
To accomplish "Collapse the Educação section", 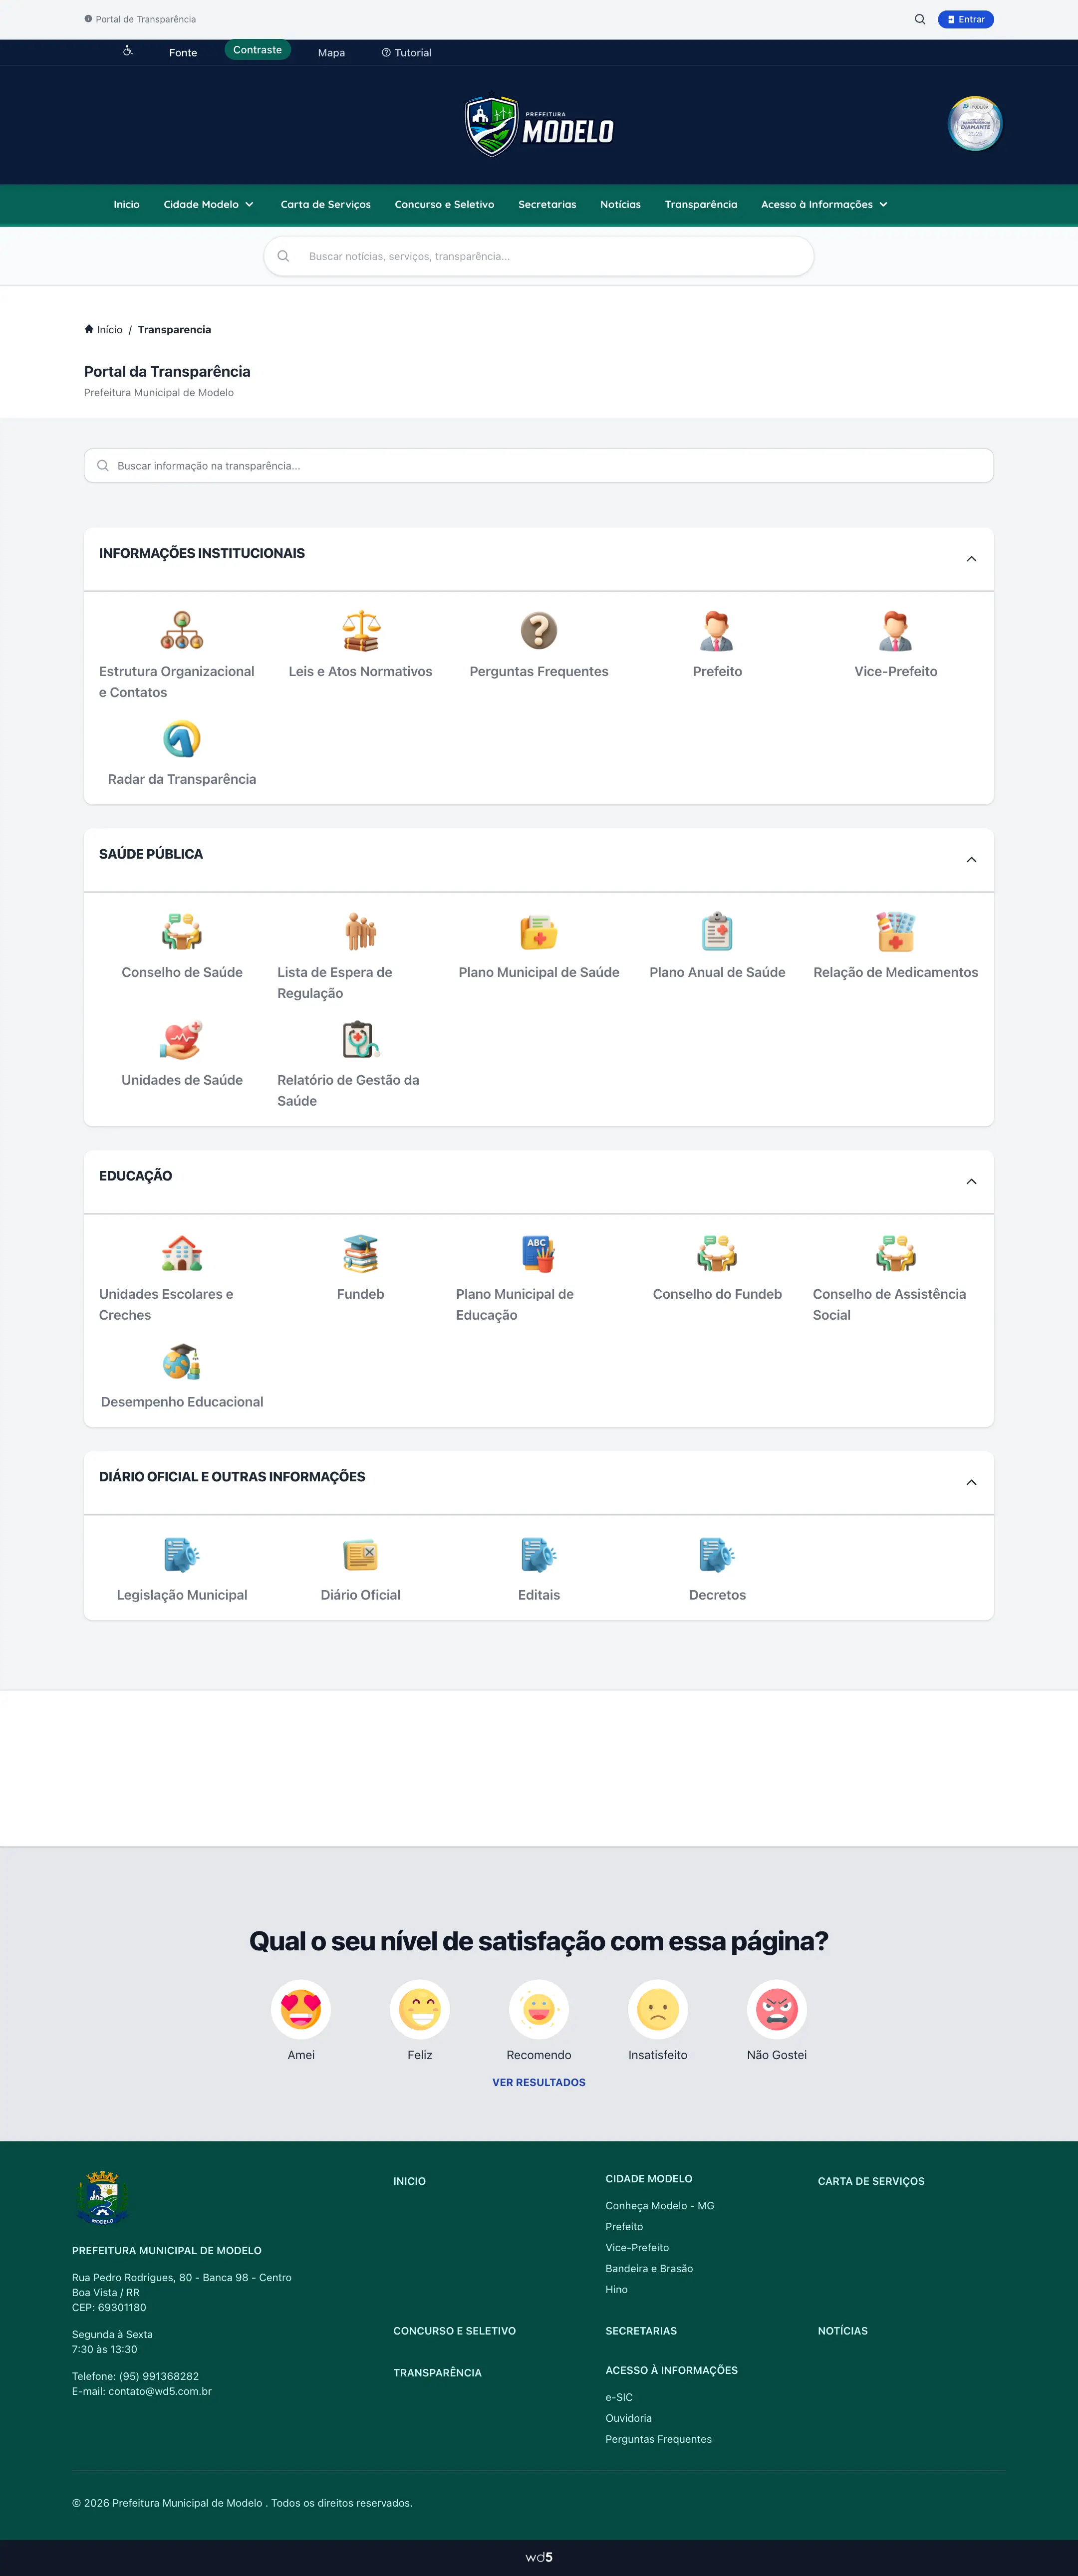I will (971, 1182).
